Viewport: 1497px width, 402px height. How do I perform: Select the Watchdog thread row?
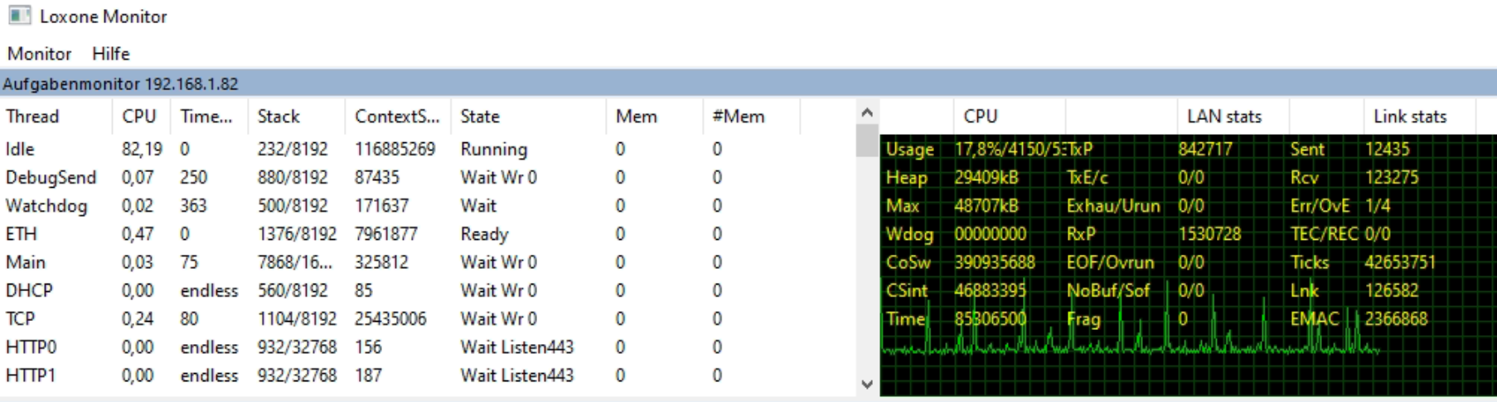click(427, 205)
